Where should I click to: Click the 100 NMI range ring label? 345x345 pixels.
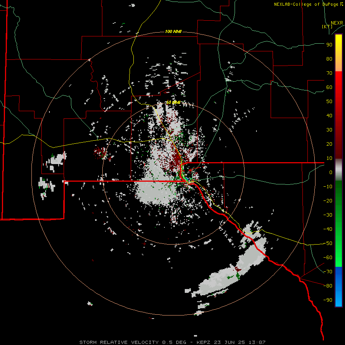(x=173, y=32)
